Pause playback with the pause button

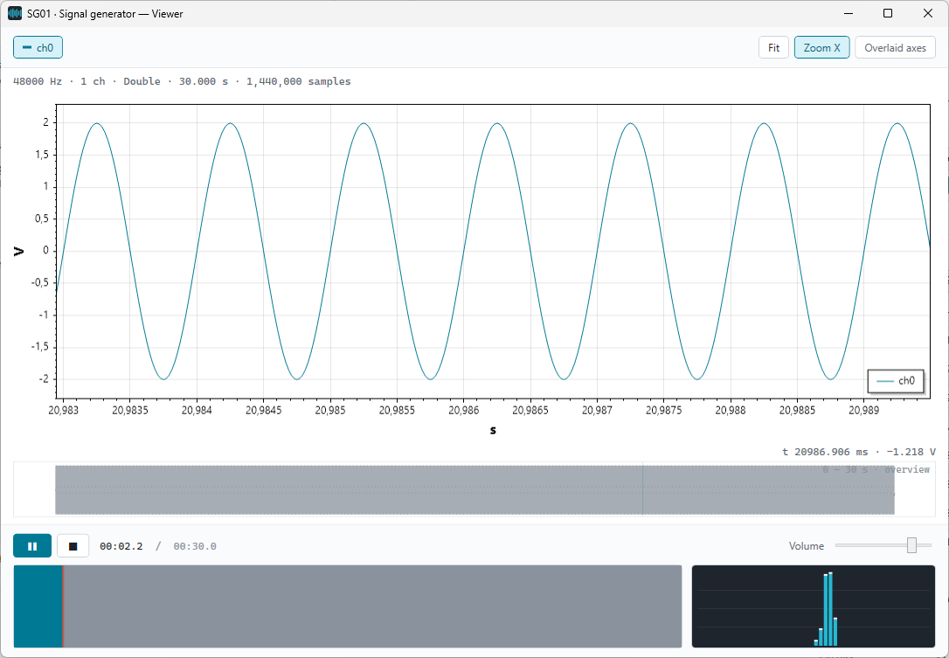click(x=32, y=546)
